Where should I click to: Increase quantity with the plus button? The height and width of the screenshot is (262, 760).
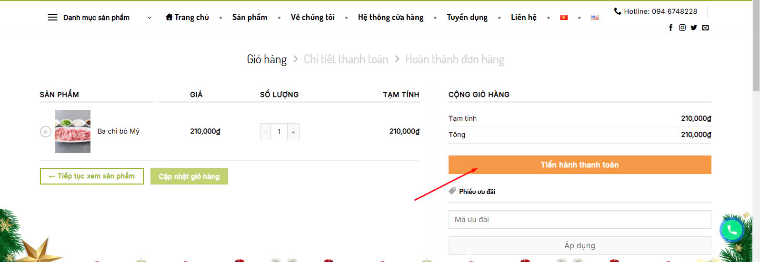(x=293, y=132)
